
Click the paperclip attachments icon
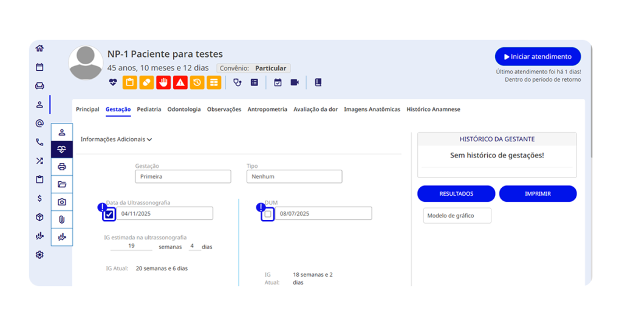pos(62,219)
